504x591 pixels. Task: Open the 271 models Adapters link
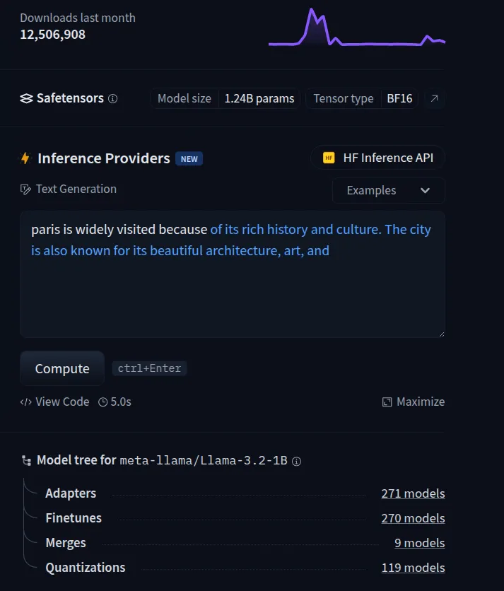tap(413, 493)
